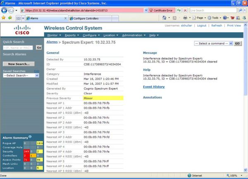Click the Home page icon
Screen dimensions: 248x179
coord(165,18)
